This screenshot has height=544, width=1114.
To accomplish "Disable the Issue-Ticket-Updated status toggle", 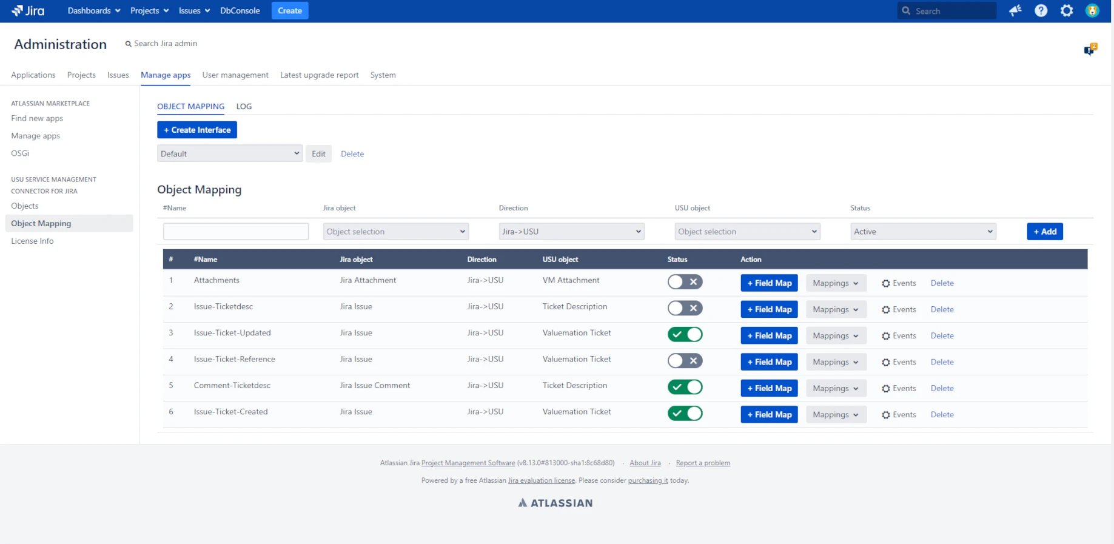I will pos(685,334).
